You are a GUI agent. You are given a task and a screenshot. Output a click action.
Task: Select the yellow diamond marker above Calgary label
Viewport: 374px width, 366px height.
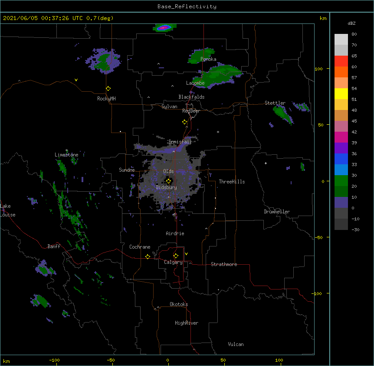point(176,256)
